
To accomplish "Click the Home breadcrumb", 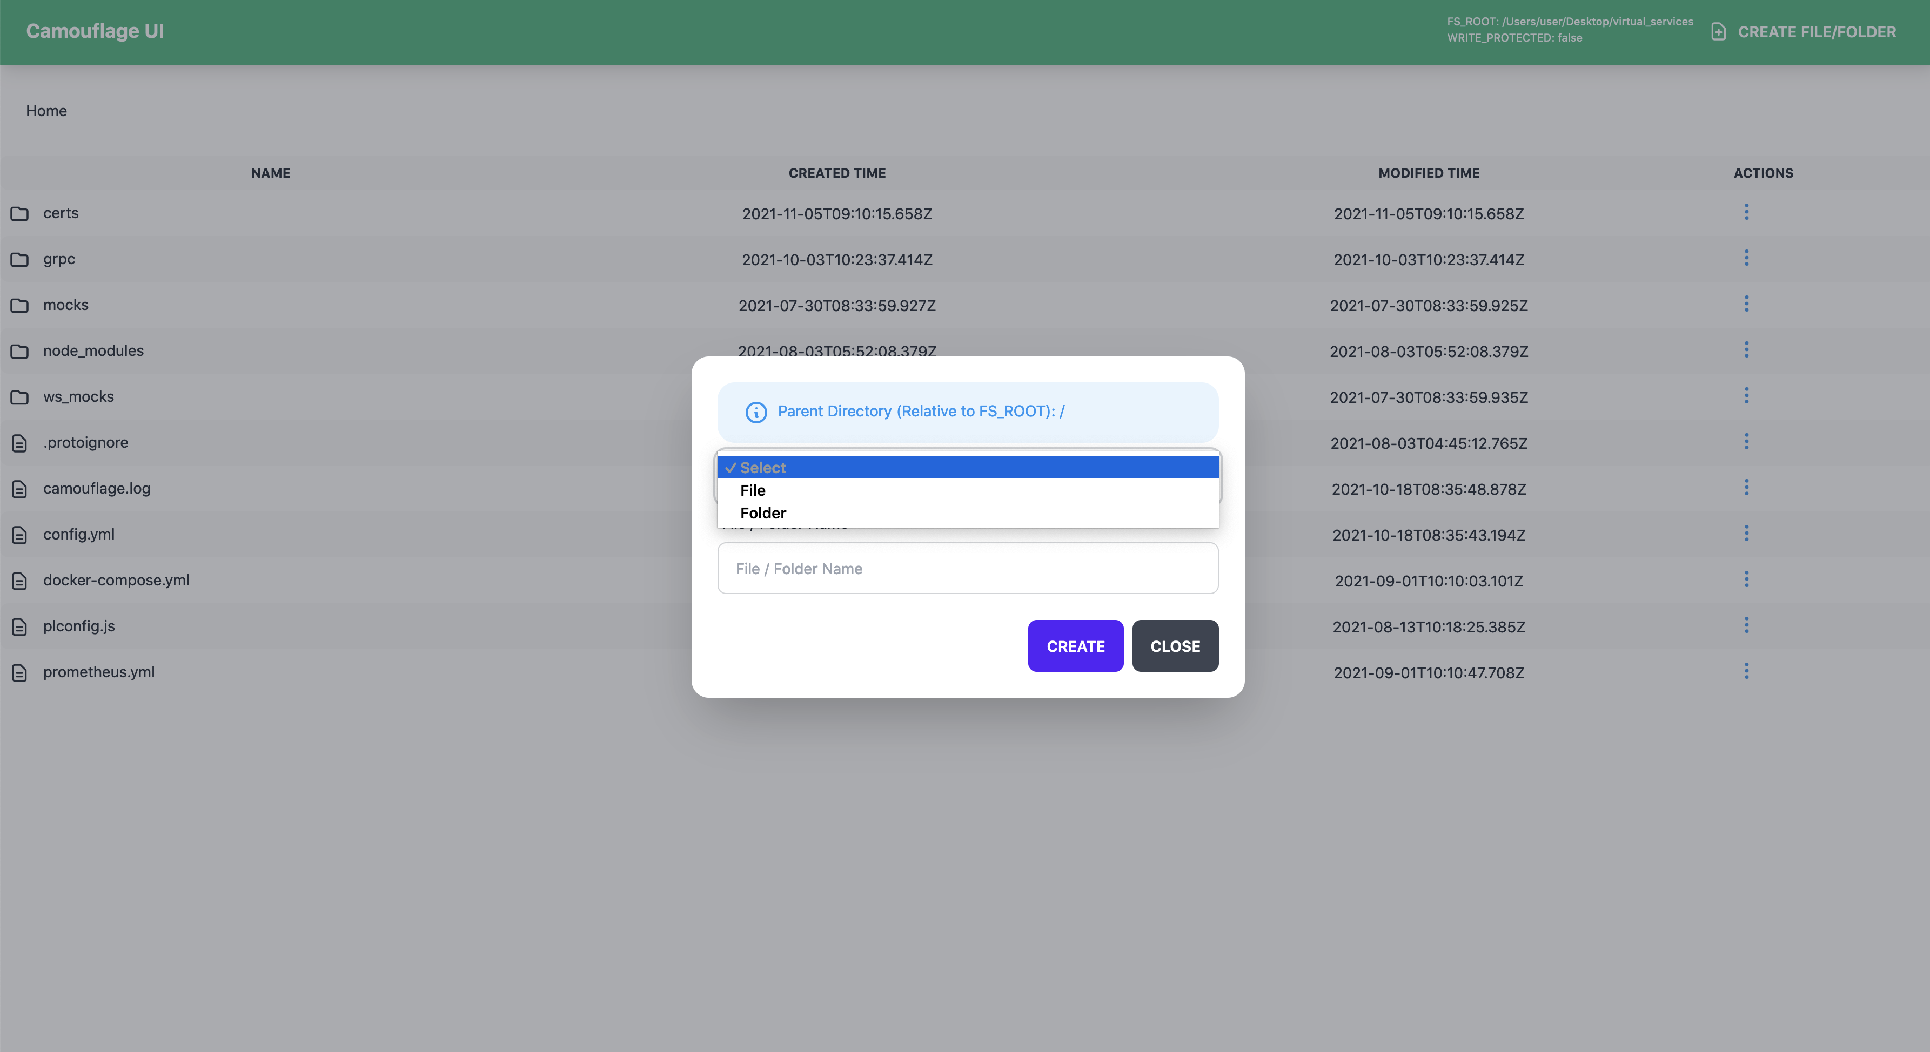I will 46,111.
